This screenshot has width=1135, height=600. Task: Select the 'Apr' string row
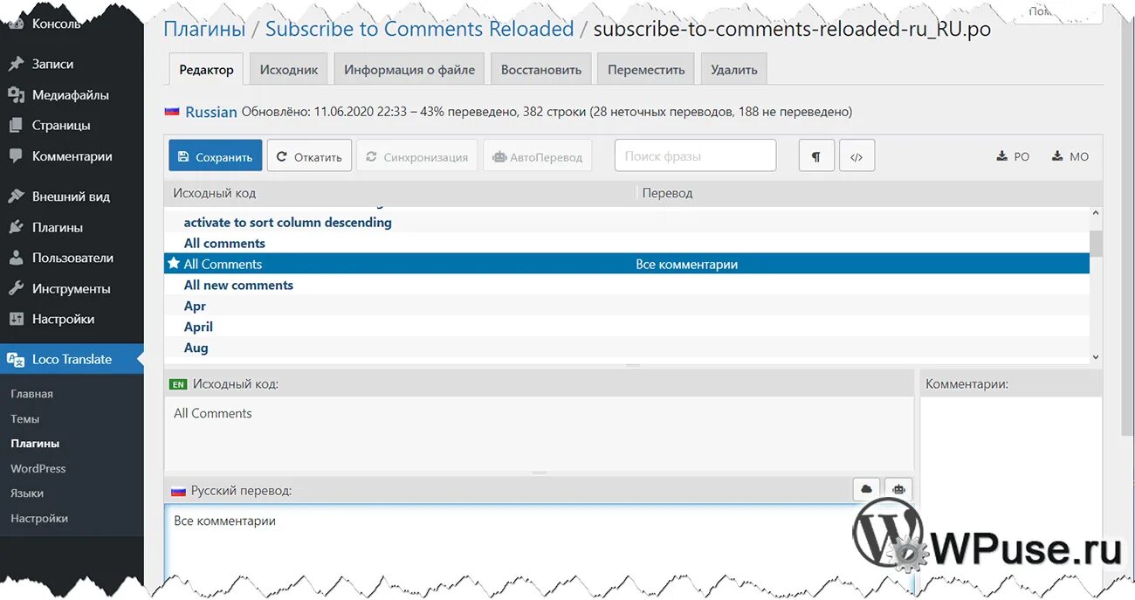[x=627, y=306]
